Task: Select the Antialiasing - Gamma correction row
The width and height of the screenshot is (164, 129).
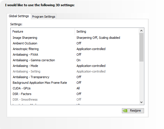Action: point(75,60)
